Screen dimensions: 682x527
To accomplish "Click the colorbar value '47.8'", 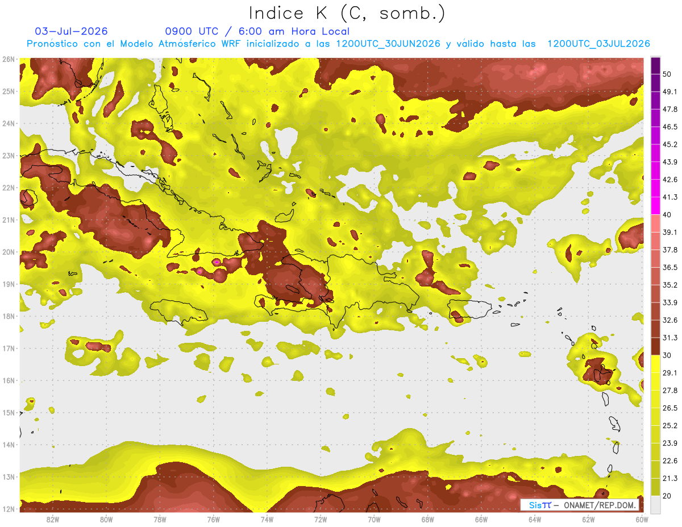I will [669, 109].
